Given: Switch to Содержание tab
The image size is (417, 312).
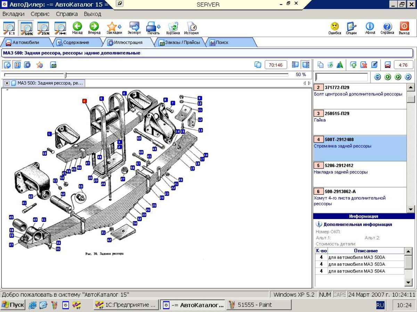Looking at the screenshot, I should [76, 43].
